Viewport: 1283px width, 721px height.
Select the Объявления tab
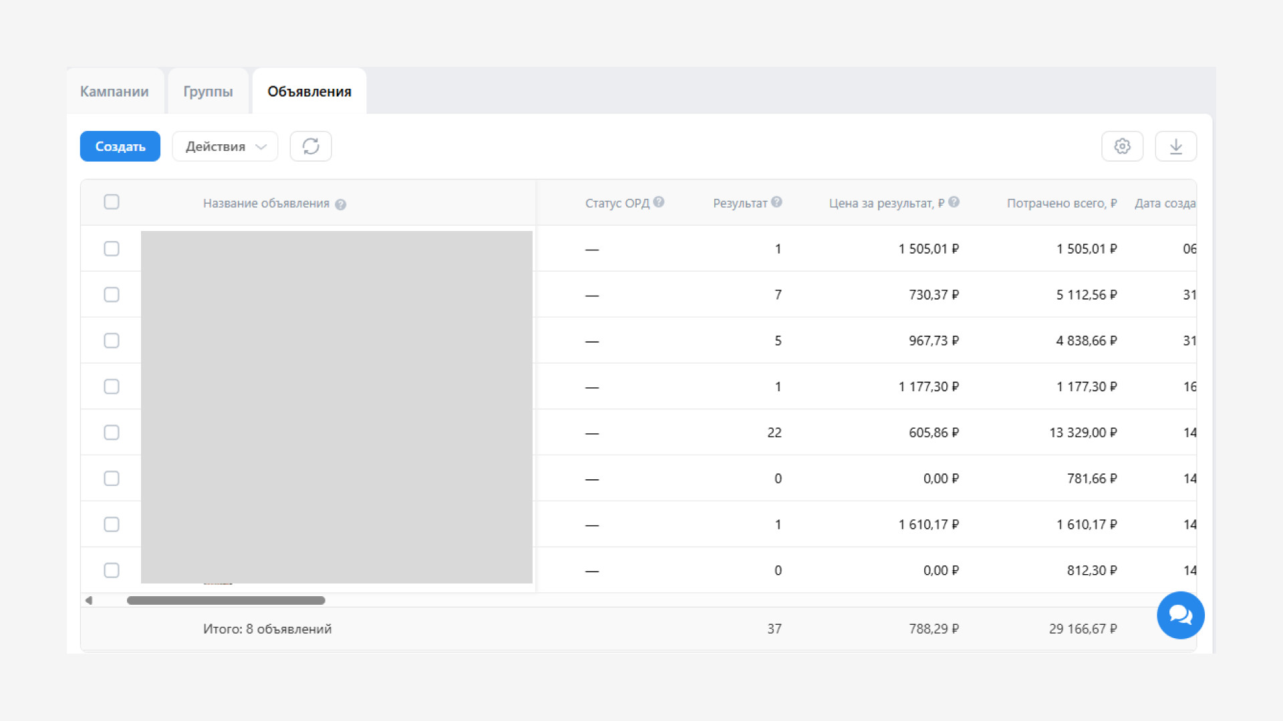coord(309,91)
